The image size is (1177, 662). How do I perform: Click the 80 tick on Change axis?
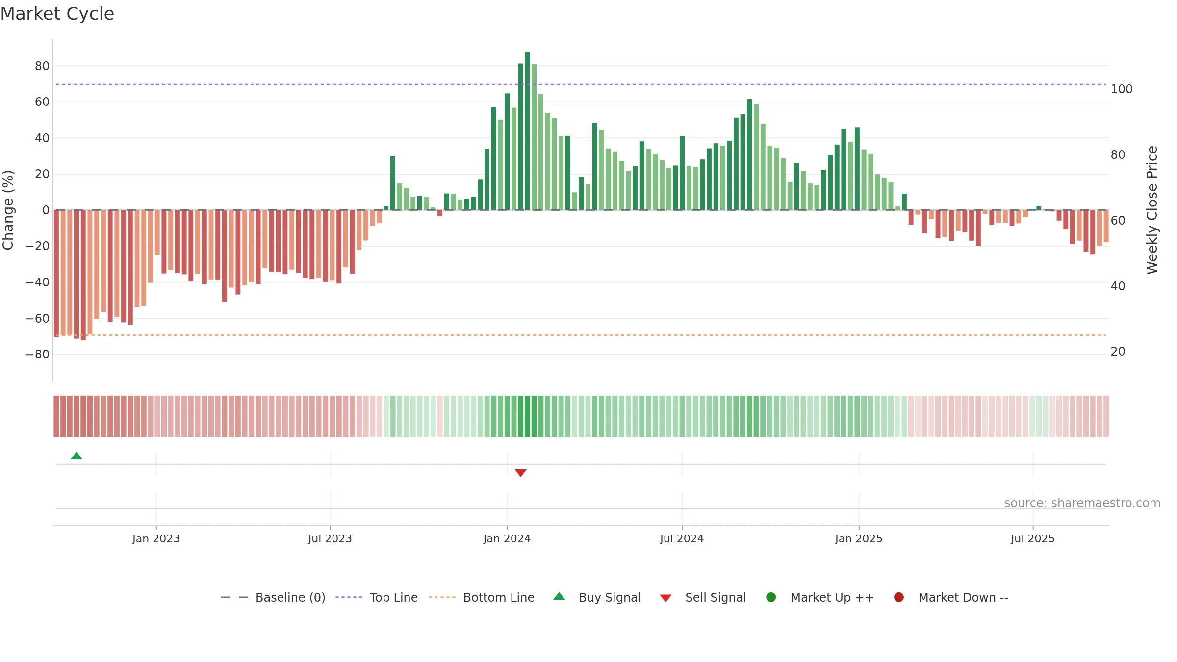point(42,66)
